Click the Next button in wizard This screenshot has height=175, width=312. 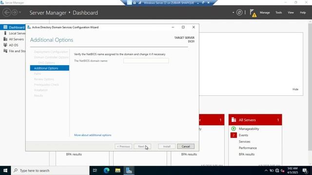click(x=142, y=146)
